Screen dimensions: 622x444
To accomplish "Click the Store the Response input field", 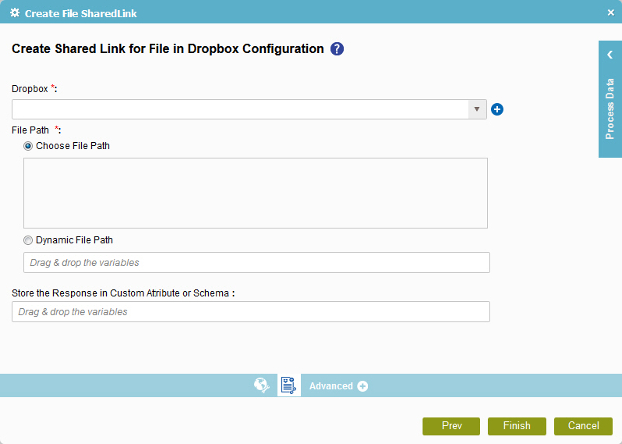I will [251, 312].
